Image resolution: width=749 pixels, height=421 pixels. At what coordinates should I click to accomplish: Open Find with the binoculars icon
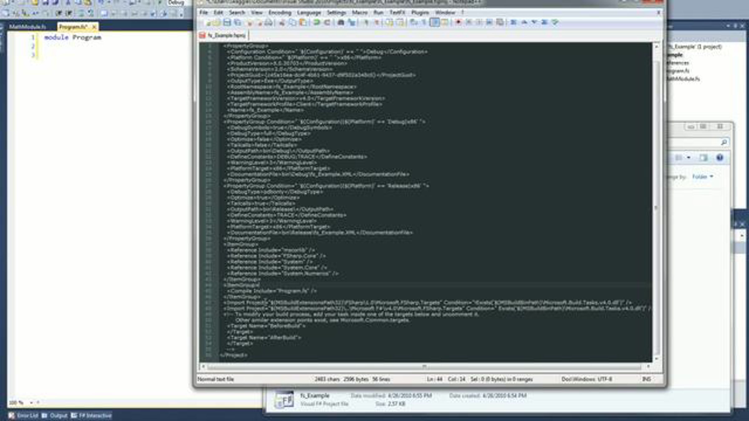341,22
